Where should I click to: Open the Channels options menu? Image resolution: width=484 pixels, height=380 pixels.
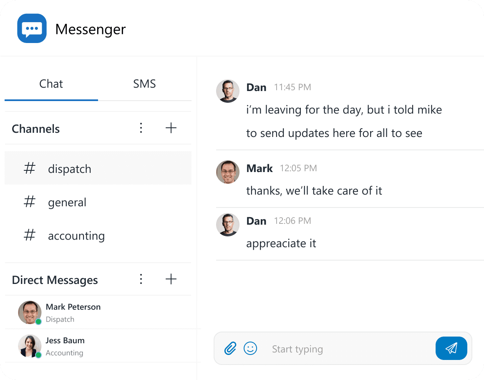[141, 128]
